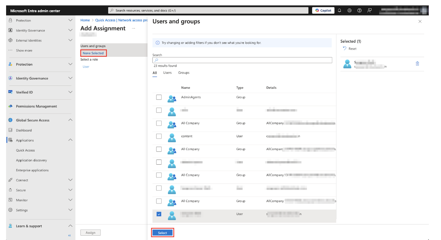Collapse the left navigation sidebar
Screen dimensions: 441x240
(69, 235)
